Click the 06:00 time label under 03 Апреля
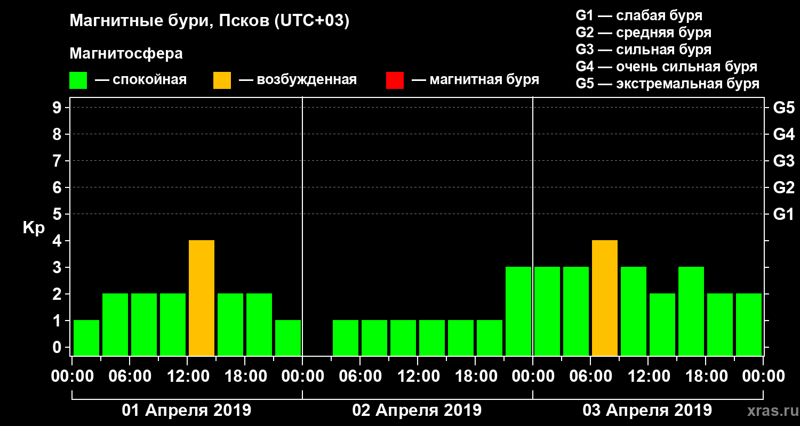Screen dimensions: 800x426 point(590,376)
